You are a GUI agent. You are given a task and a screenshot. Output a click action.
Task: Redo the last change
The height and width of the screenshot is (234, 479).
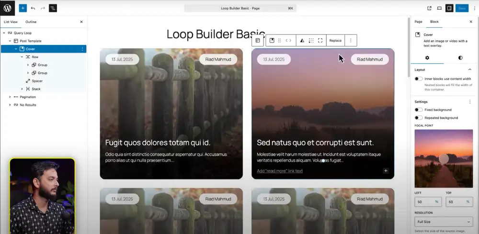point(43,8)
